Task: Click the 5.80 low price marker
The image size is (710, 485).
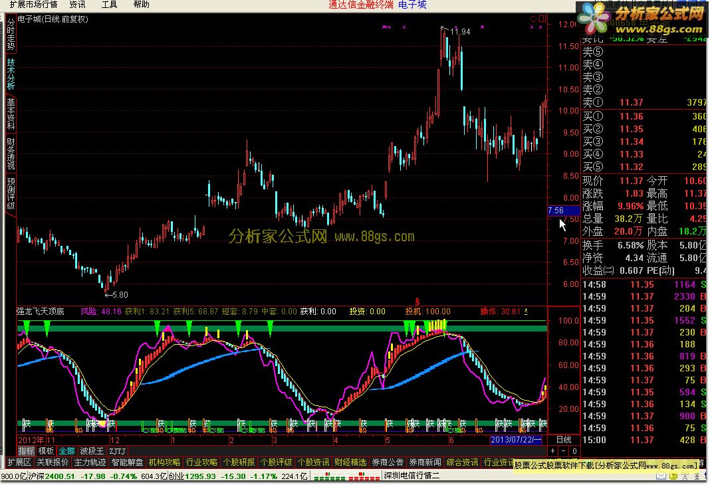Action: coord(120,295)
